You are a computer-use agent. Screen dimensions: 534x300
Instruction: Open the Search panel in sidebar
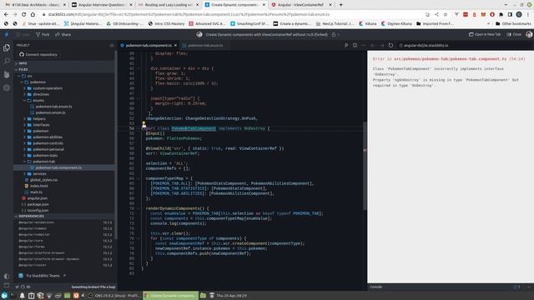(7, 61)
